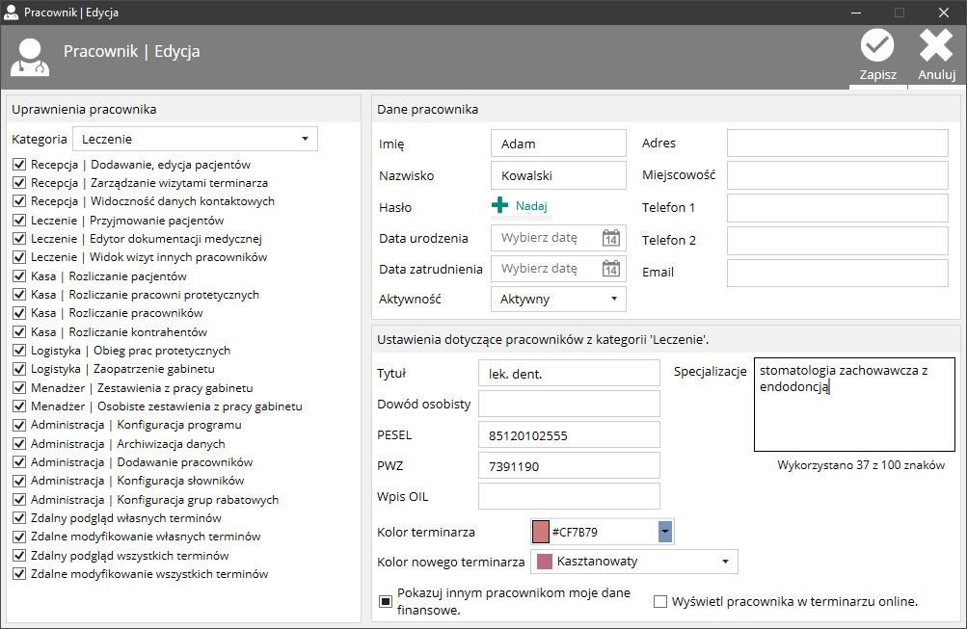The height and width of the screenshot is (629, 967).
Task: Uncheck Administracja Archiwizacja danych
Action: pos(19,443)
